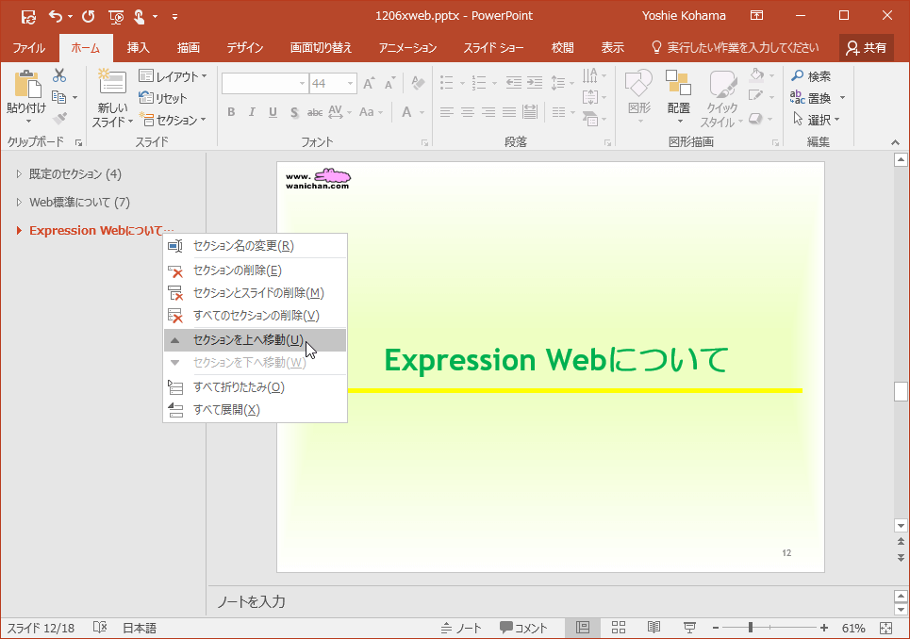This screenshot has width=910, height=639.
Task: Click the Reset (リセット) slide button
Action: 163,98
